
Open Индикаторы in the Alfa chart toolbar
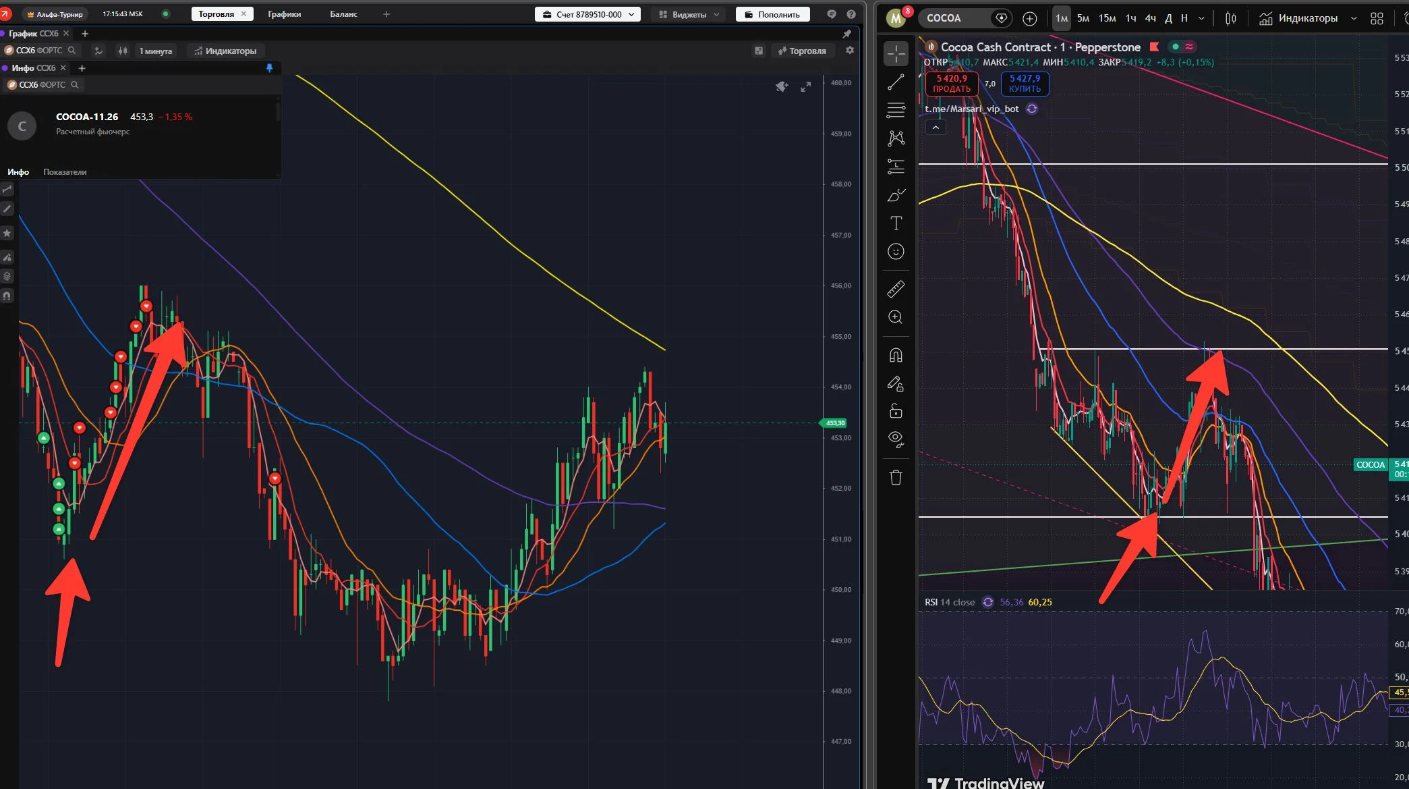pyautogui.click(x=225, y=51)
